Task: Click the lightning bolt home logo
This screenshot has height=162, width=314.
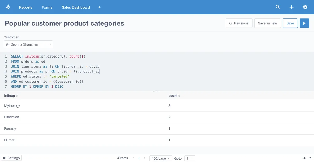Action: point(8,7)
